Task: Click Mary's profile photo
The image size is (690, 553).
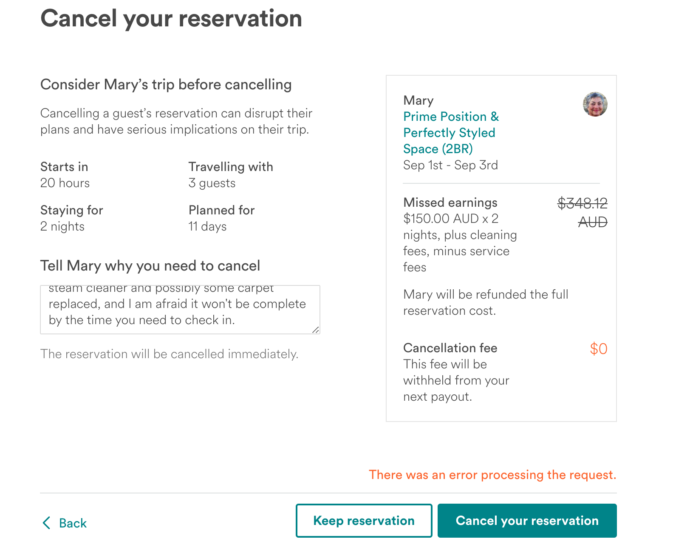Action: pos(595,104)
